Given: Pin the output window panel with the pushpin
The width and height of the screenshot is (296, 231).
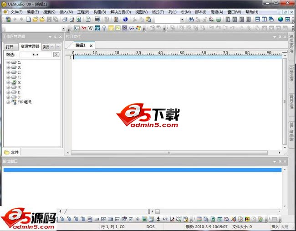Looking at the screenshot, I should [x=280, y=161].
